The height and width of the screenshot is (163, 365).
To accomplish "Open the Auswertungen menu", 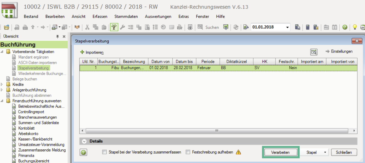I will pyautogui.click(x=158, y=16).
